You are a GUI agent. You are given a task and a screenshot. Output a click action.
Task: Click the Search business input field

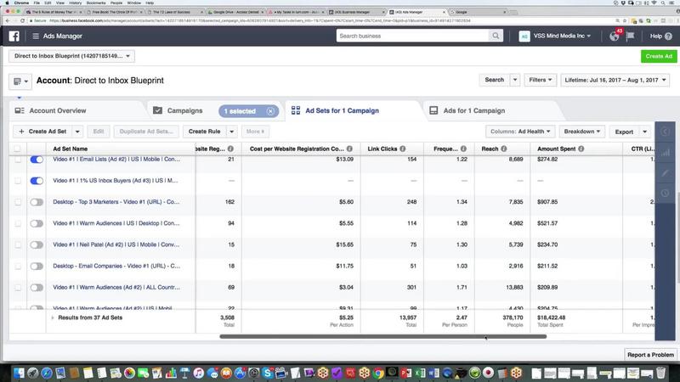click(x=412, y=36)
